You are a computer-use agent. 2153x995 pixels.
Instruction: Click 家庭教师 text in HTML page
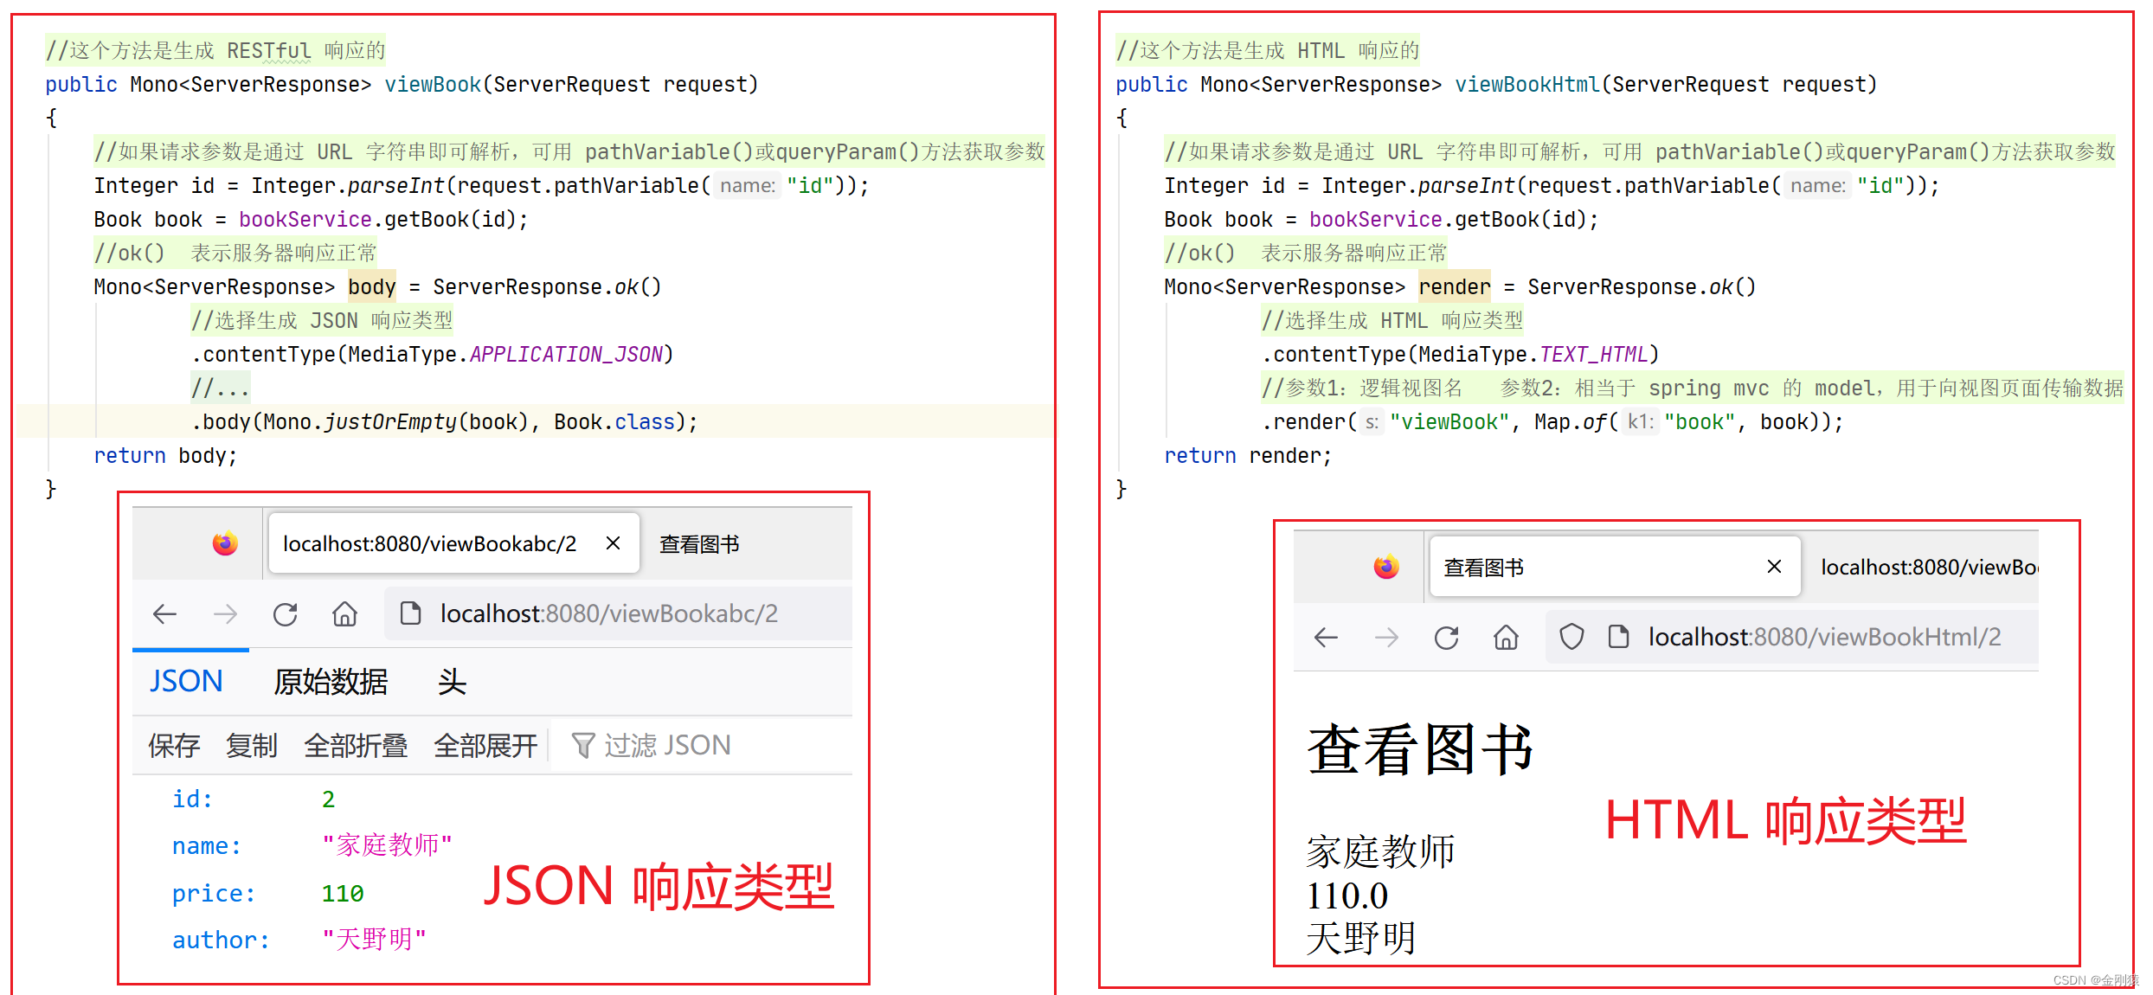(x=1380, y=851)
